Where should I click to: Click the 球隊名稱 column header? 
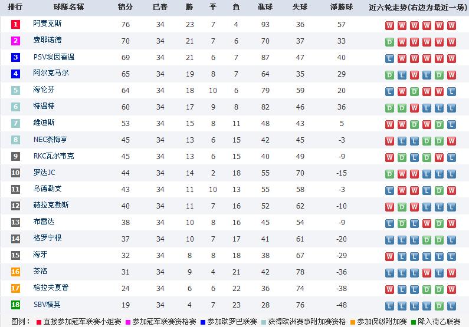point(69,7)
